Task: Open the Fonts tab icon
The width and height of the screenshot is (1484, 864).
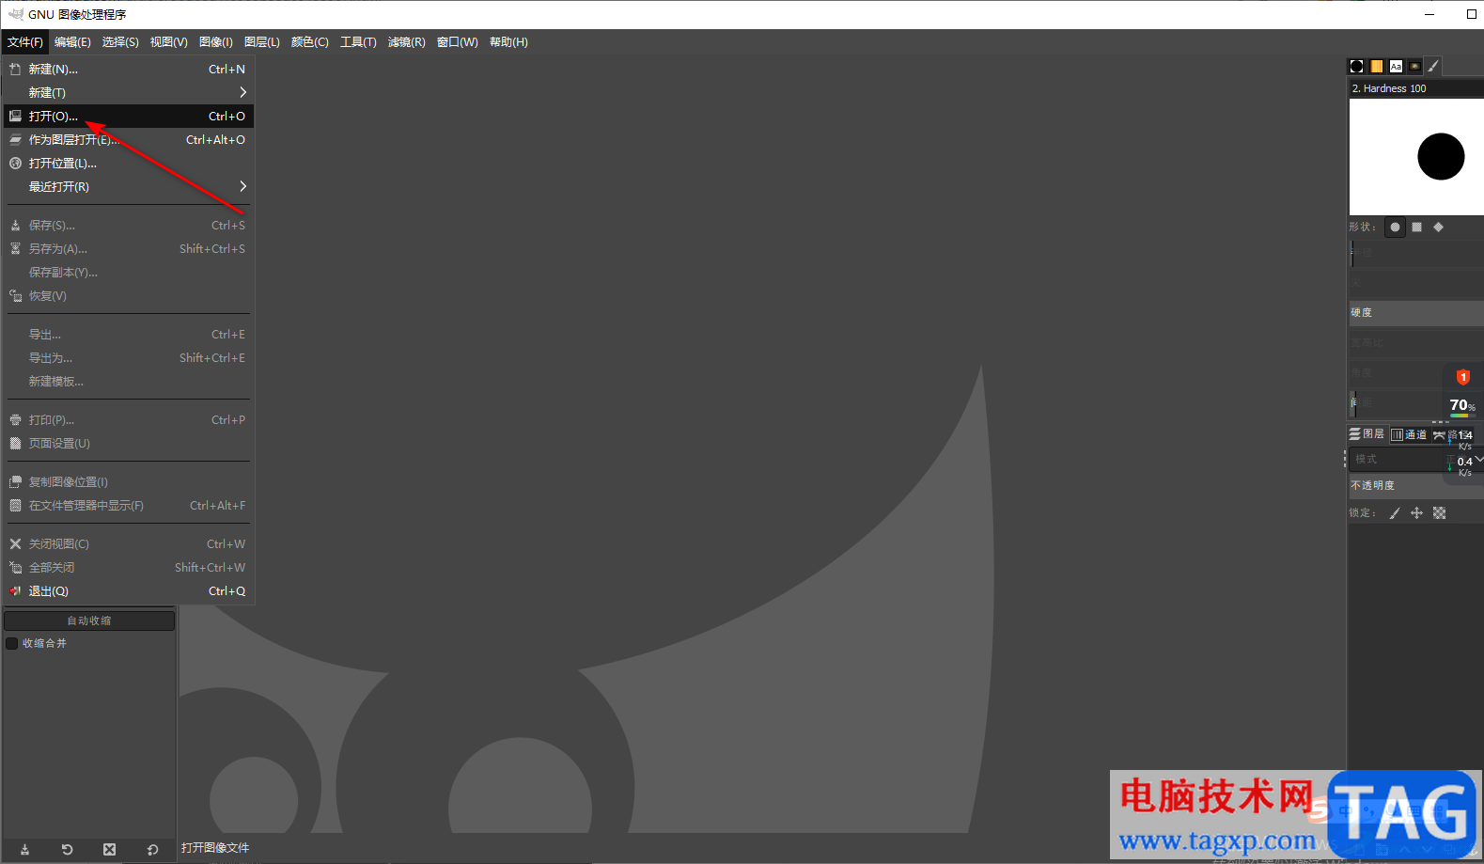Action: click(x=1396, y=66)
